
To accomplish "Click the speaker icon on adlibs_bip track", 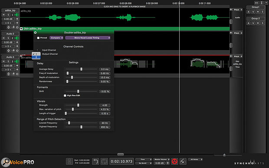I will (17, 15).
